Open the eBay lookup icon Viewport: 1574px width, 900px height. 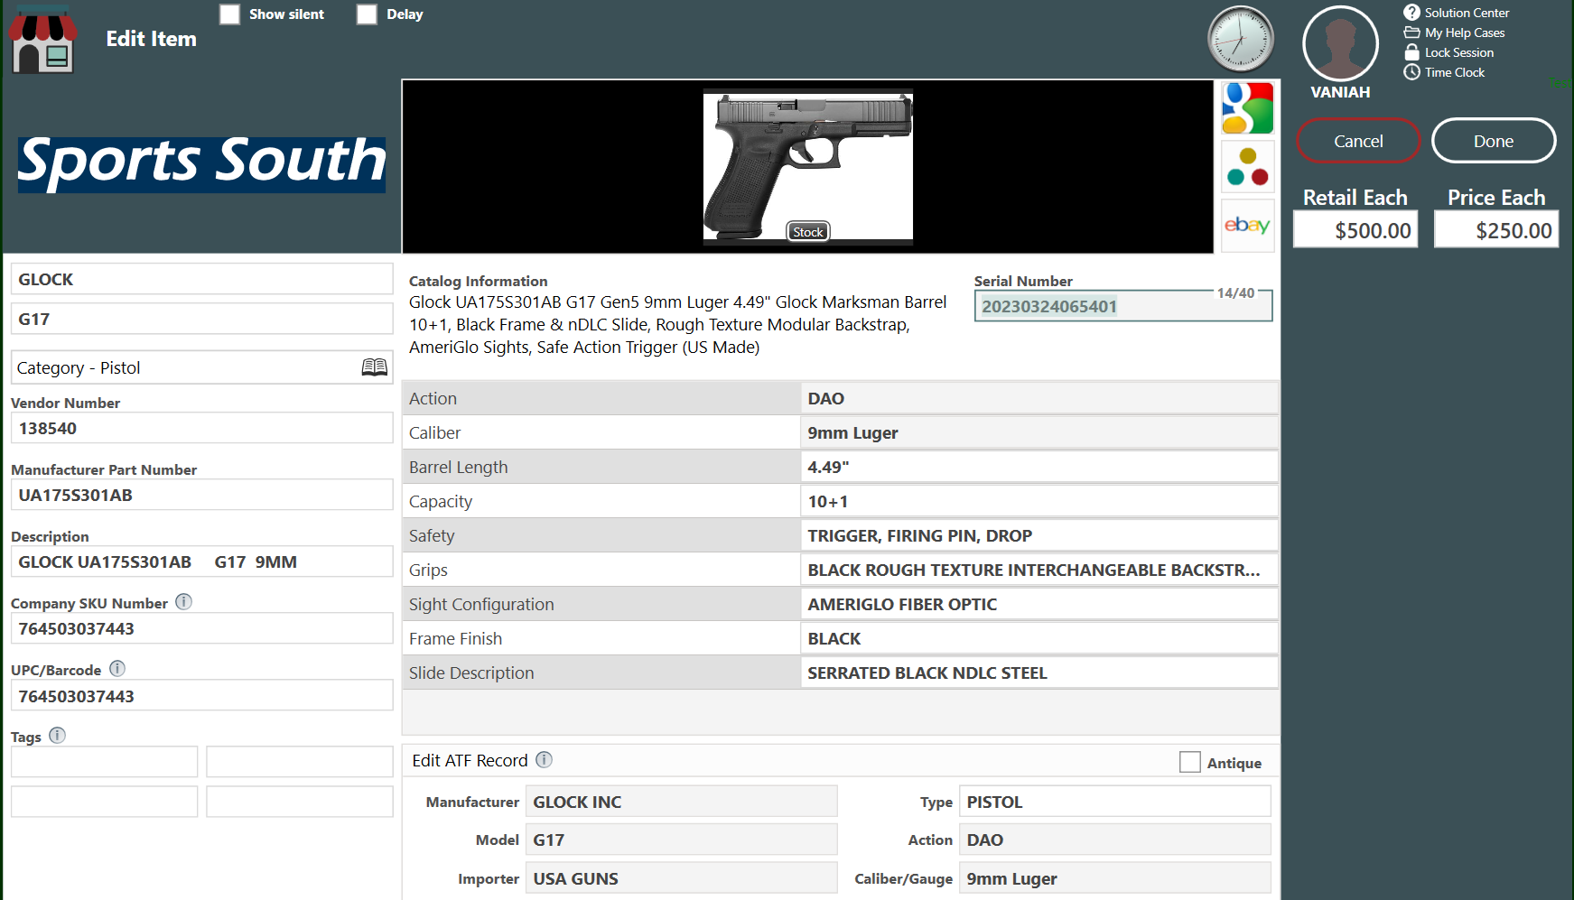coord(1247,225)
